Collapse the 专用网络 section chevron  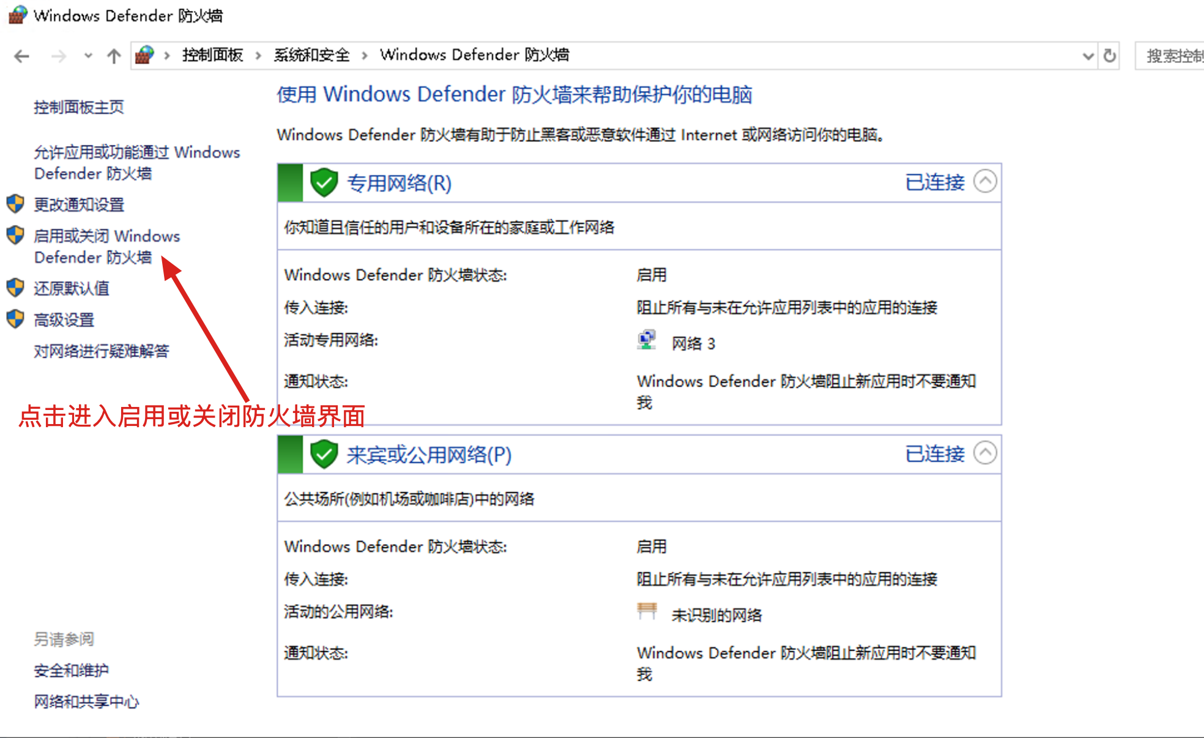click(985, 181)
